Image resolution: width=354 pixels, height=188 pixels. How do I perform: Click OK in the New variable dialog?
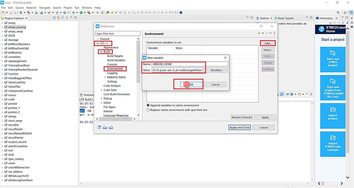[x=191, y=85]
